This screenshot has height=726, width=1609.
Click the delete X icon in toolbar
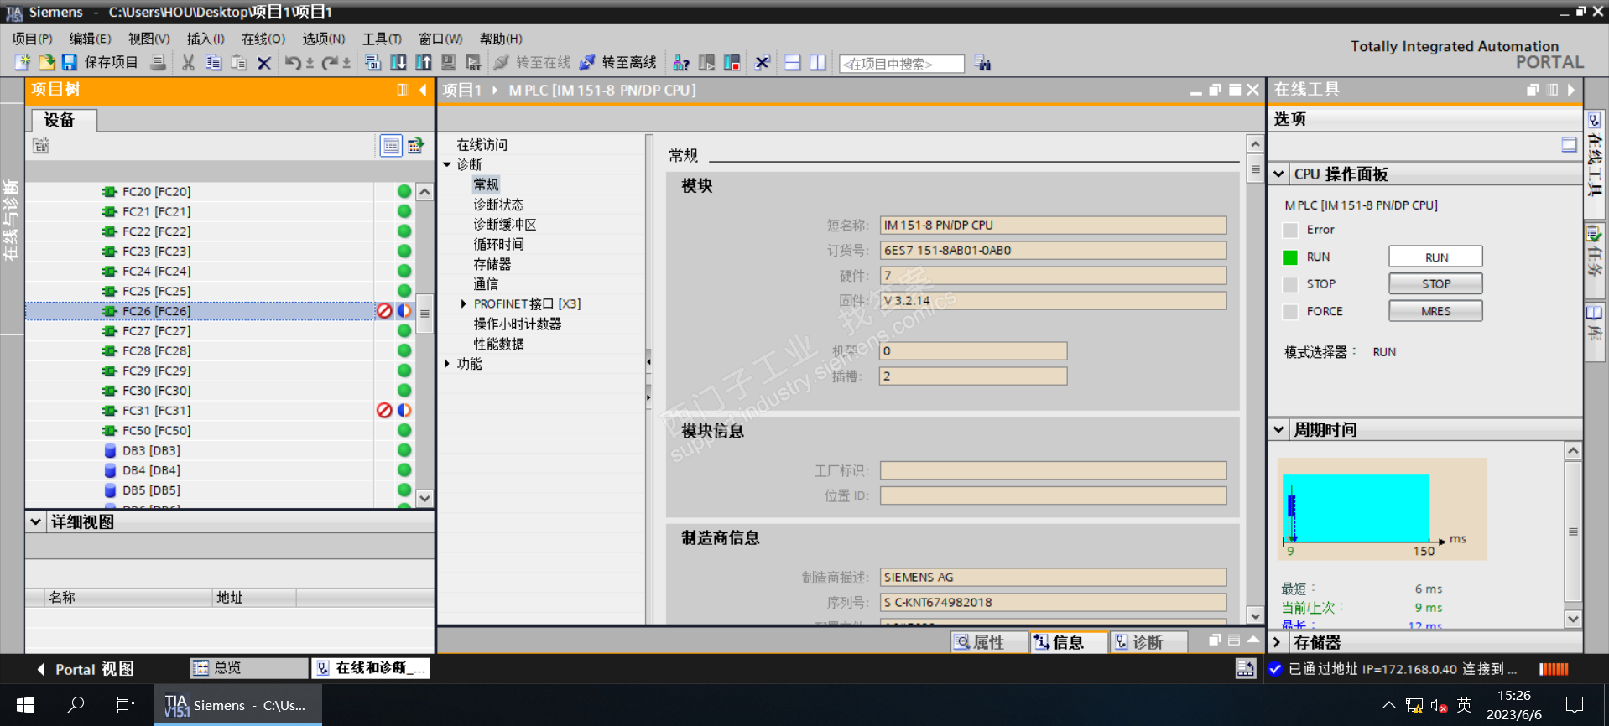coord(264,63)
